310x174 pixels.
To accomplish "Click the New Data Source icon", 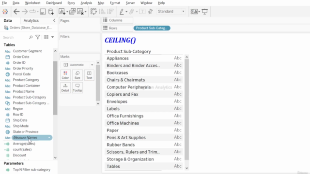I will 51,12.
